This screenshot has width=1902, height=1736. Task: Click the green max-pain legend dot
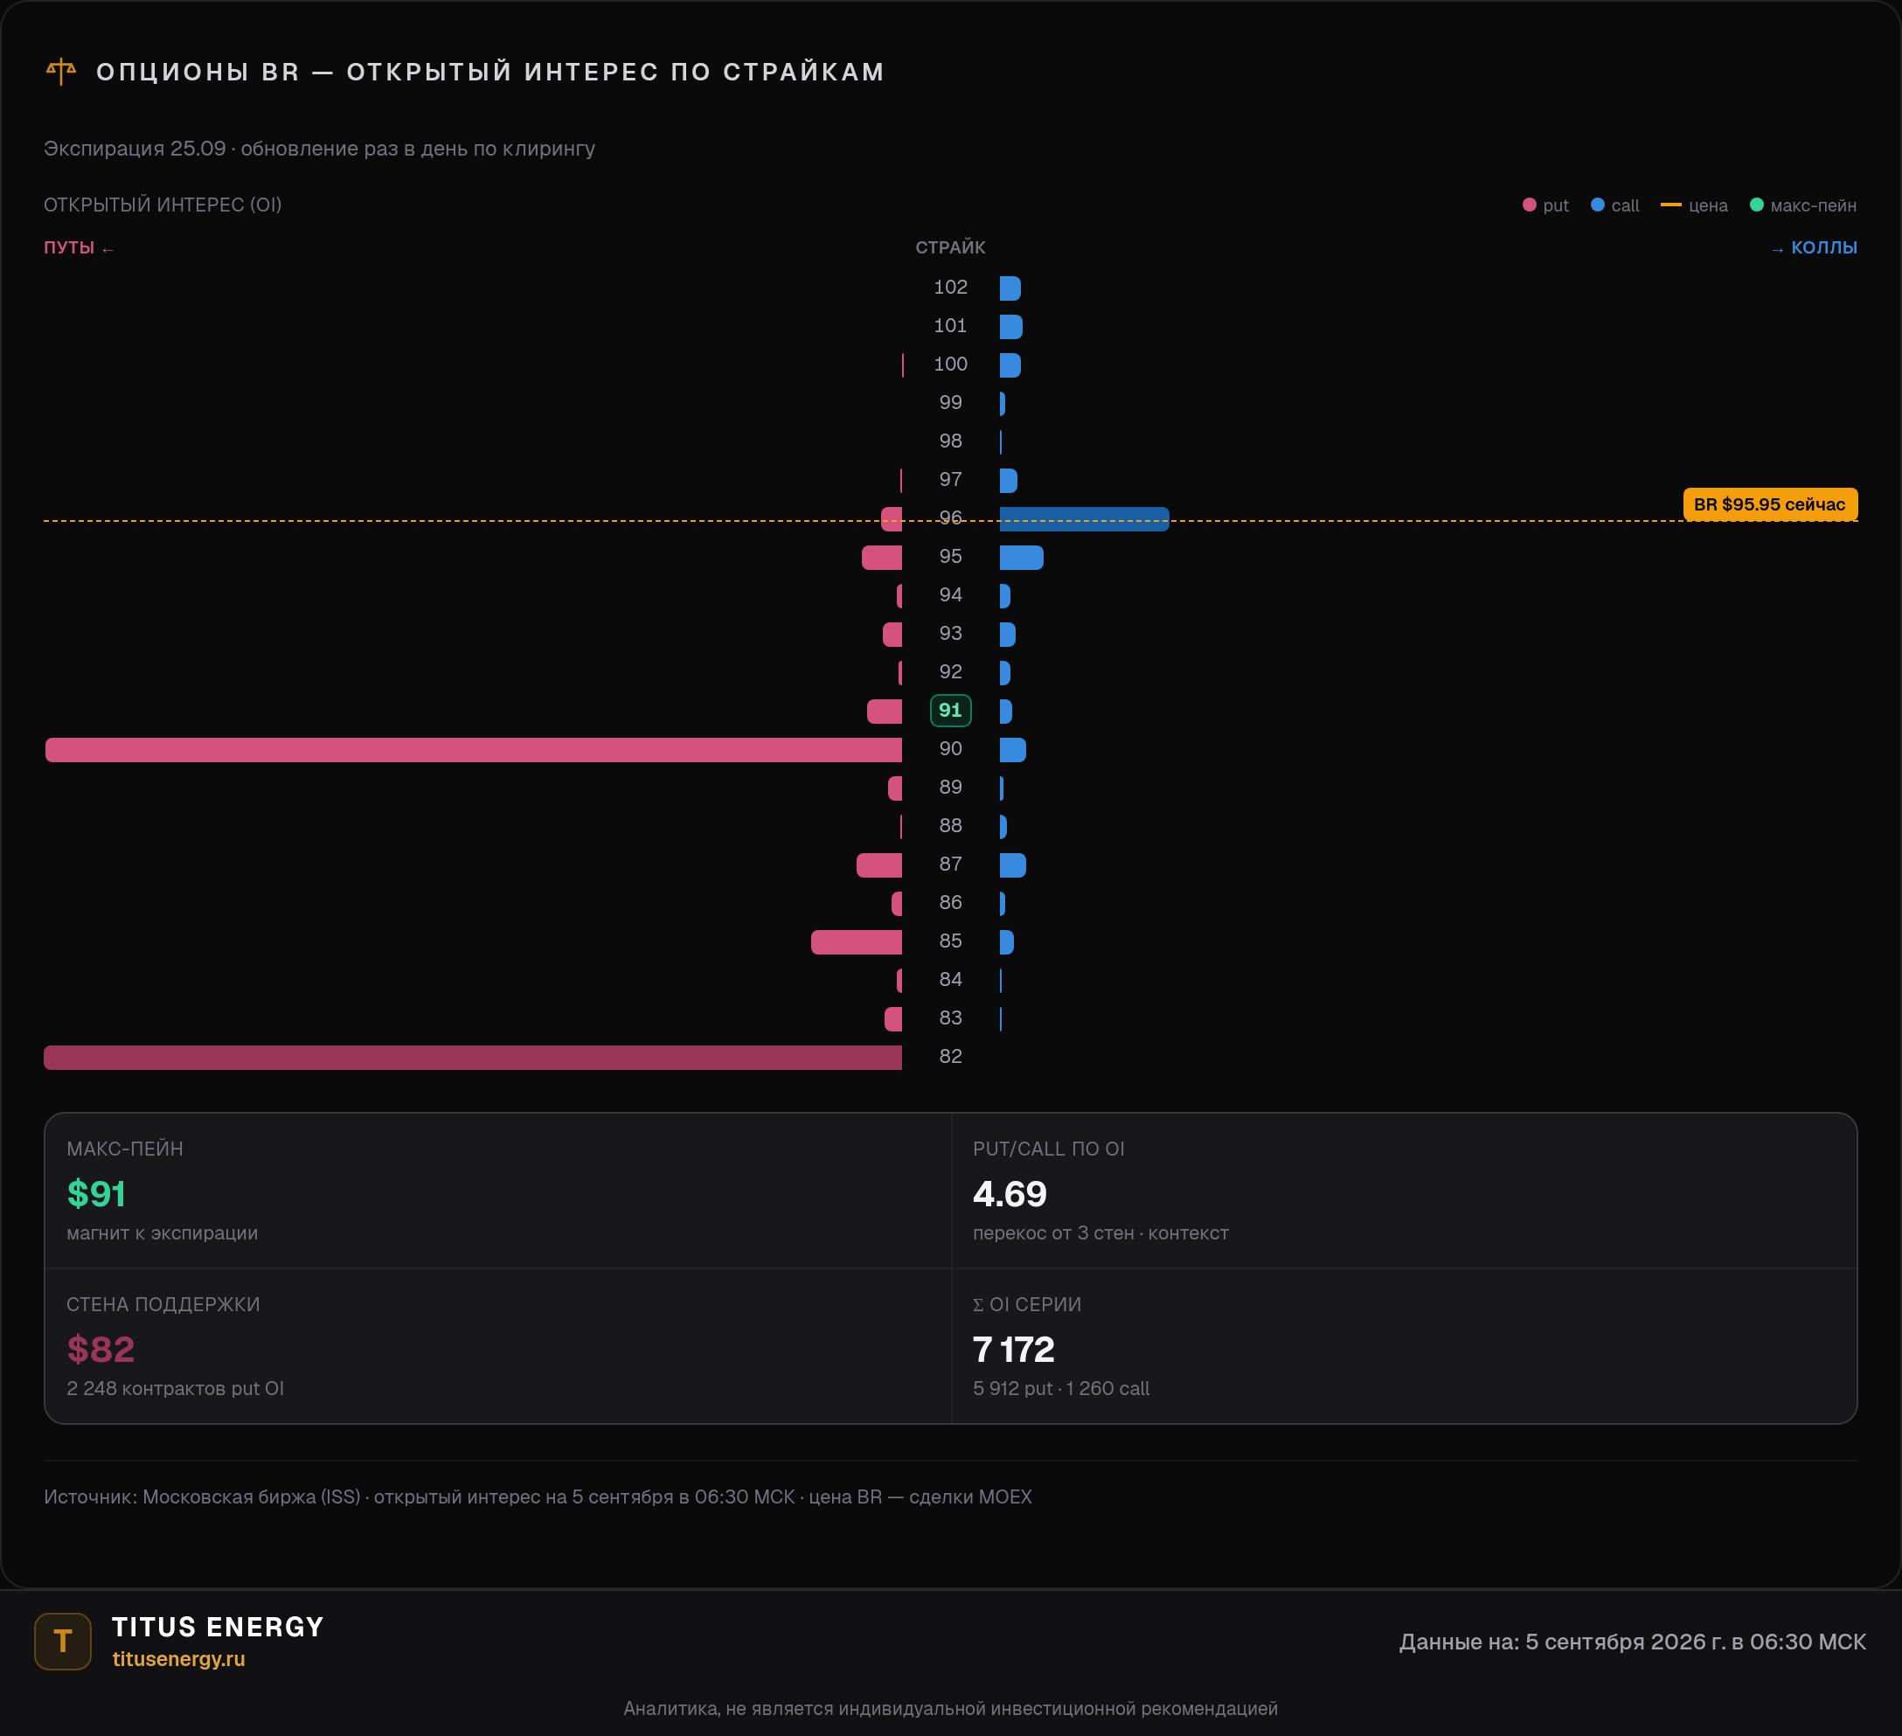(1757, 205)
